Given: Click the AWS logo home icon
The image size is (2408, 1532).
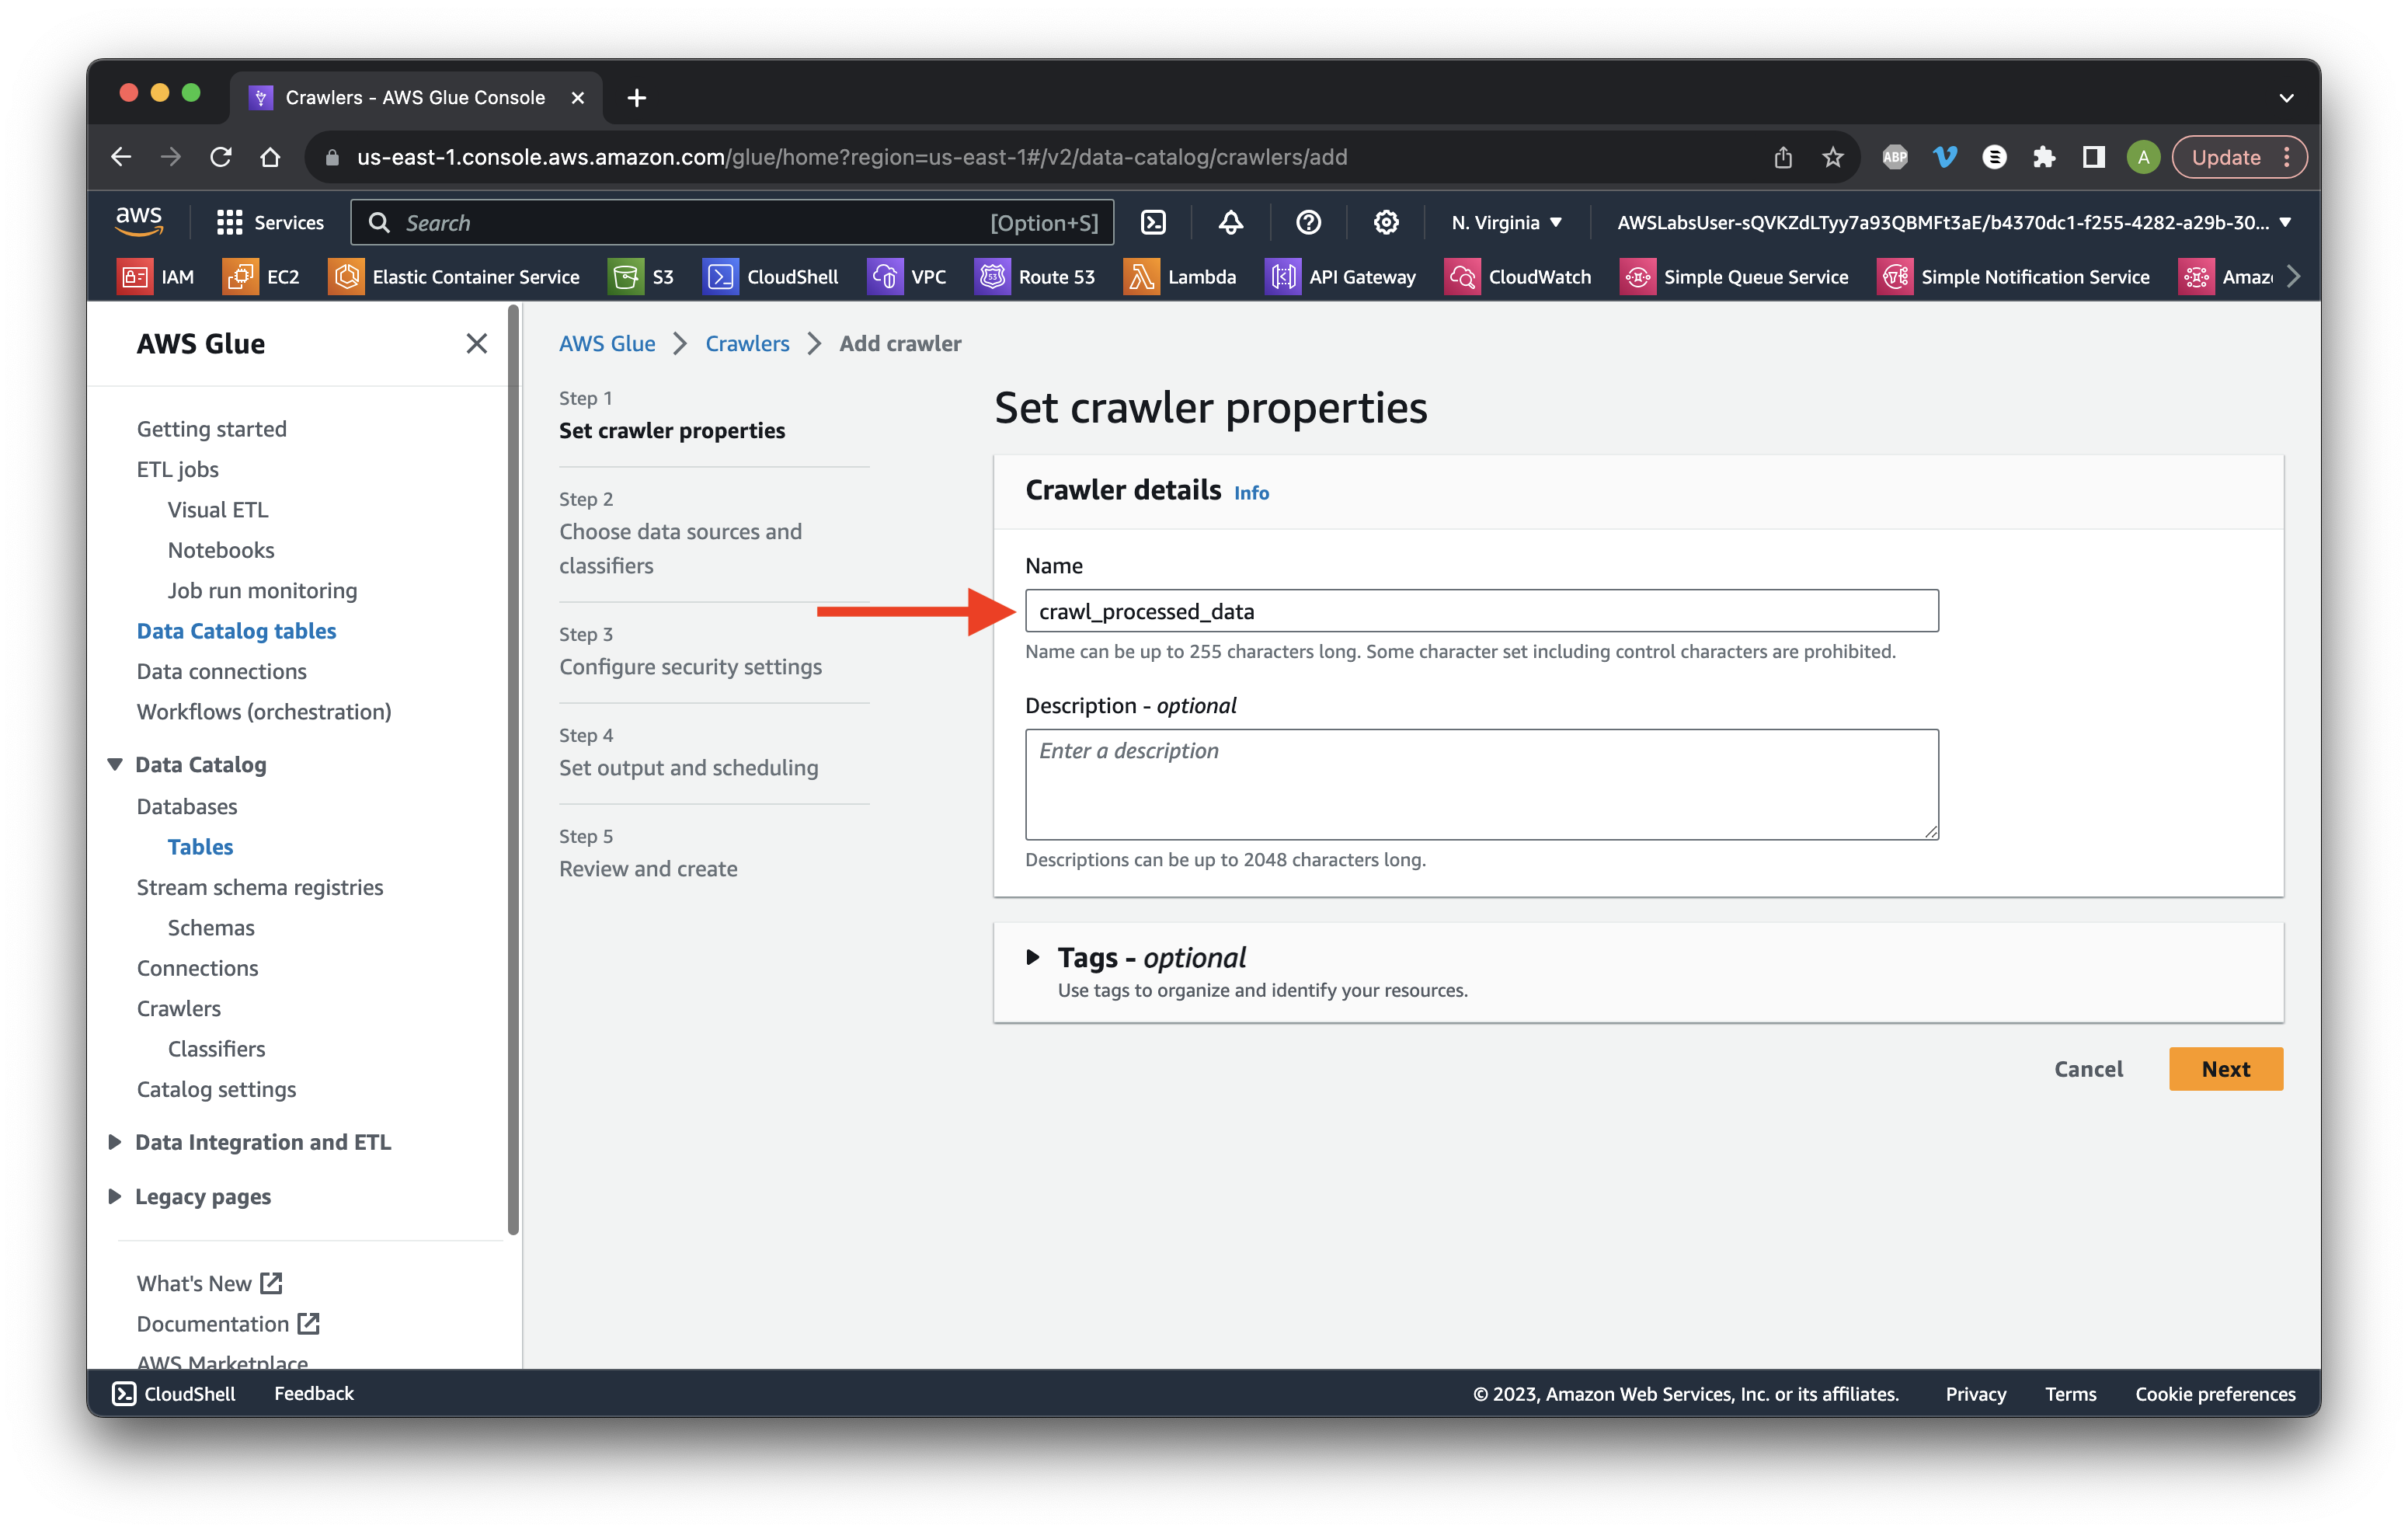Looking at the screenshot, I should point(139,221).
